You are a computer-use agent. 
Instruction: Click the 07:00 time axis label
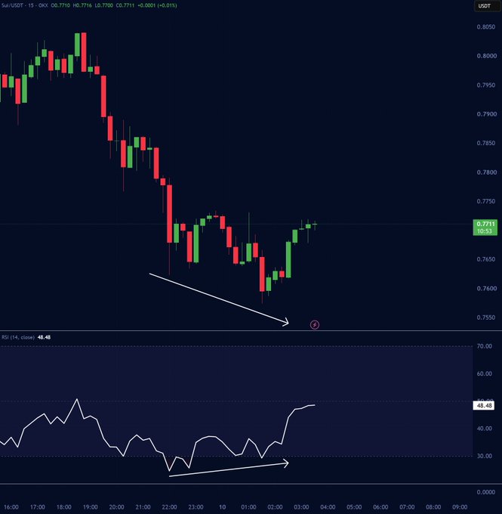[407, 507]
